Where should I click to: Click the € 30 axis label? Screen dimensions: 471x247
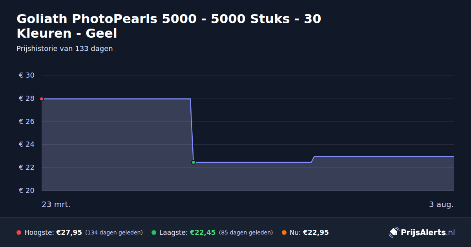pos(27,75)
